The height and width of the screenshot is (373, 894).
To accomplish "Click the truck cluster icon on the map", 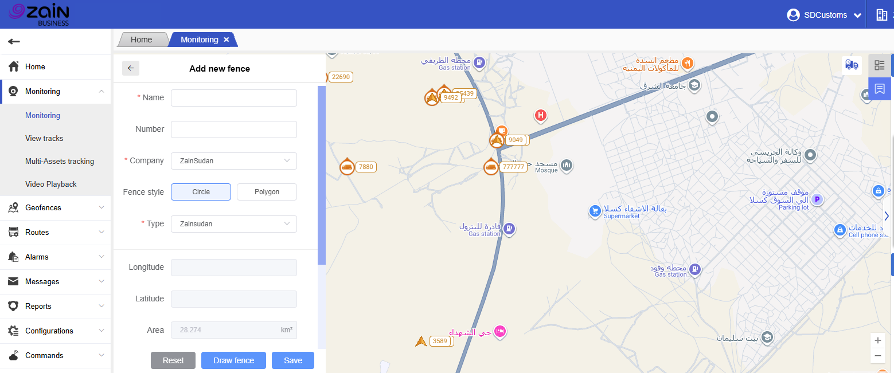I will (852, 65).
